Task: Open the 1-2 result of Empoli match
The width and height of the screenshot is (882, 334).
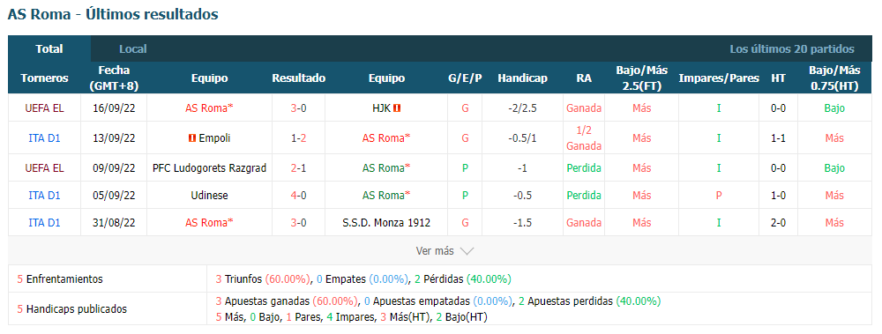Action: 299,137
